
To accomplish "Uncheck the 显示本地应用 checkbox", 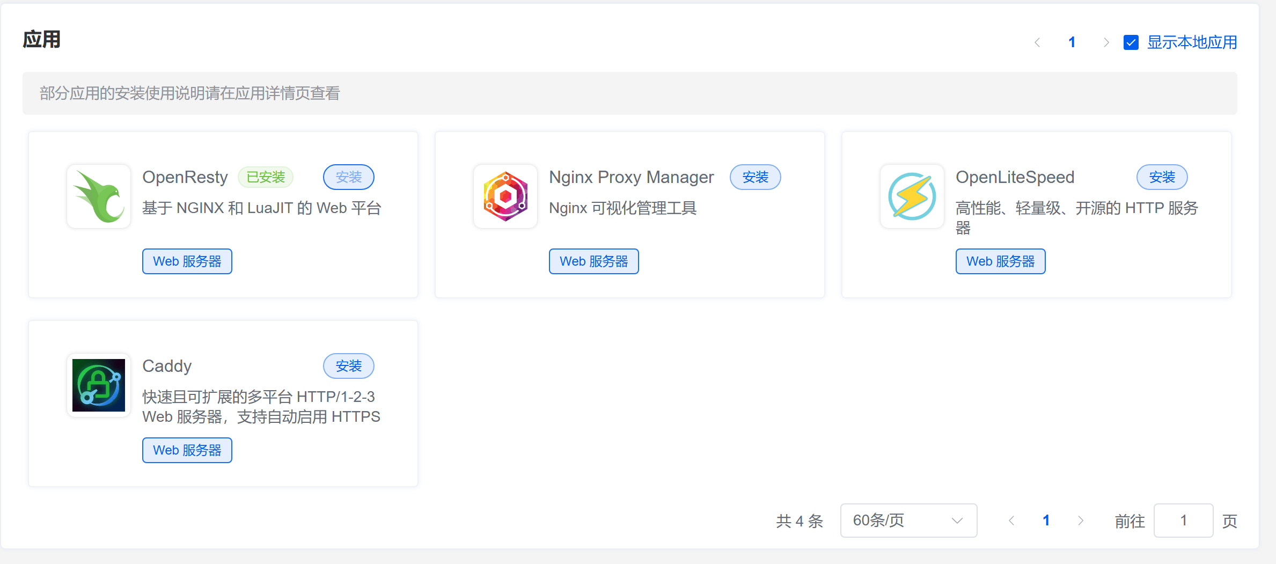I will [x=1131, y=42].
